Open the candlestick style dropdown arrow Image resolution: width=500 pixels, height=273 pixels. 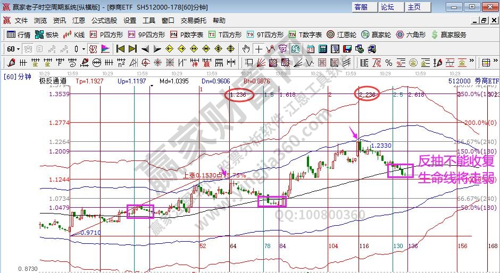[84, 49]
